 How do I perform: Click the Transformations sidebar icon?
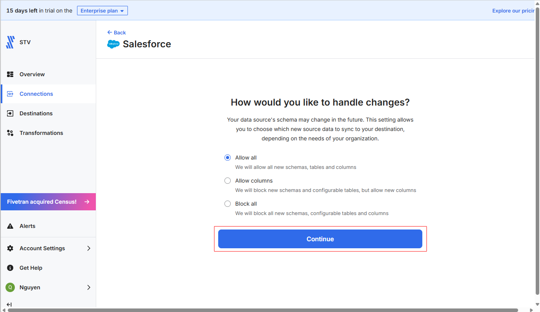[11, 133]
